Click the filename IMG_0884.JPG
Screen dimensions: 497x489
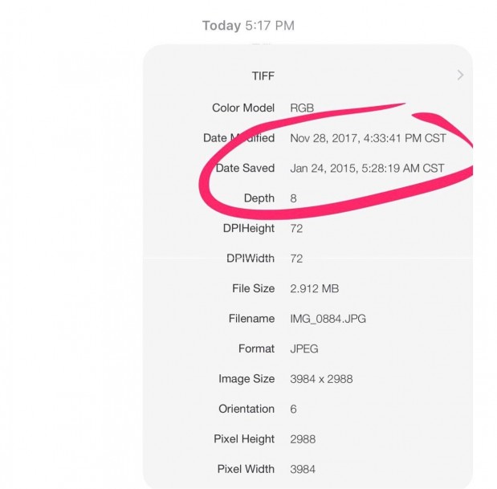[x=328, y=319]
